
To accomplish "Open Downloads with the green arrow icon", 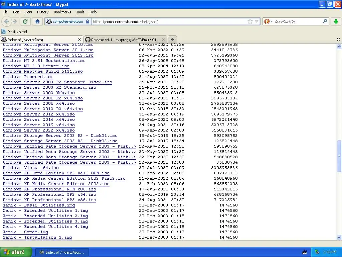I will [x=336, y=21].
